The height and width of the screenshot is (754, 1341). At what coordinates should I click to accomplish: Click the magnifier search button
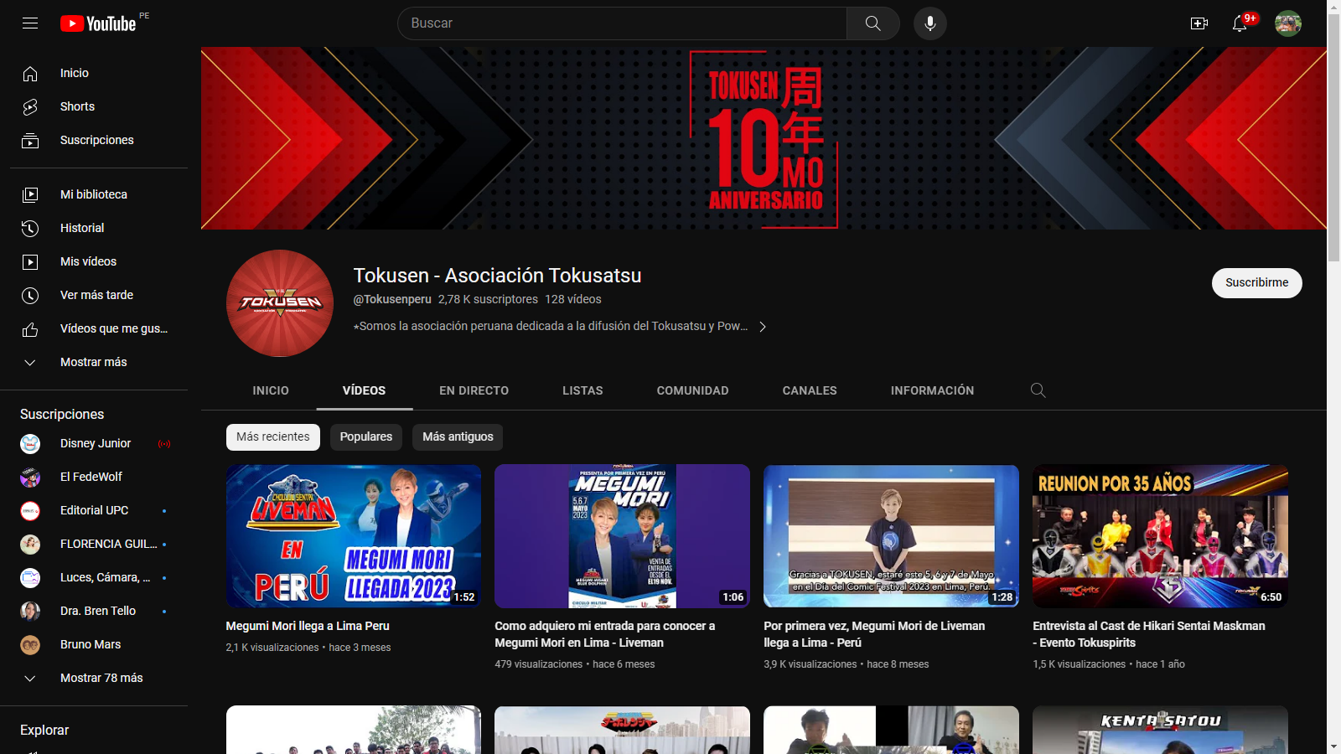[x=872, y=23]
